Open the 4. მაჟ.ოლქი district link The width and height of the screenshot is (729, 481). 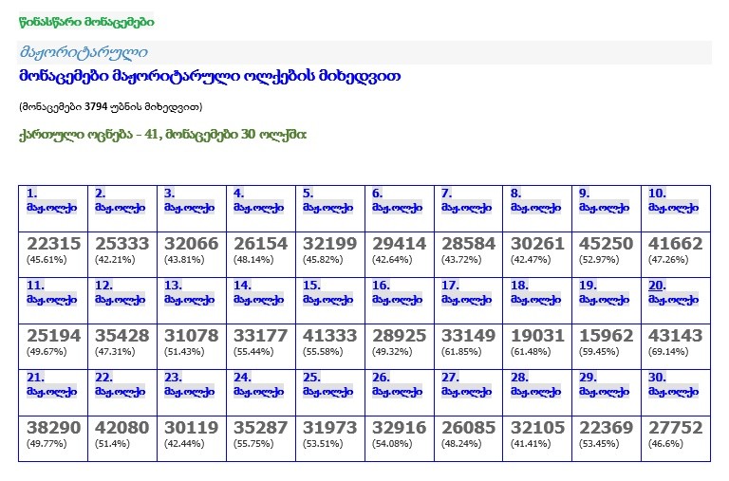[258, 200]
